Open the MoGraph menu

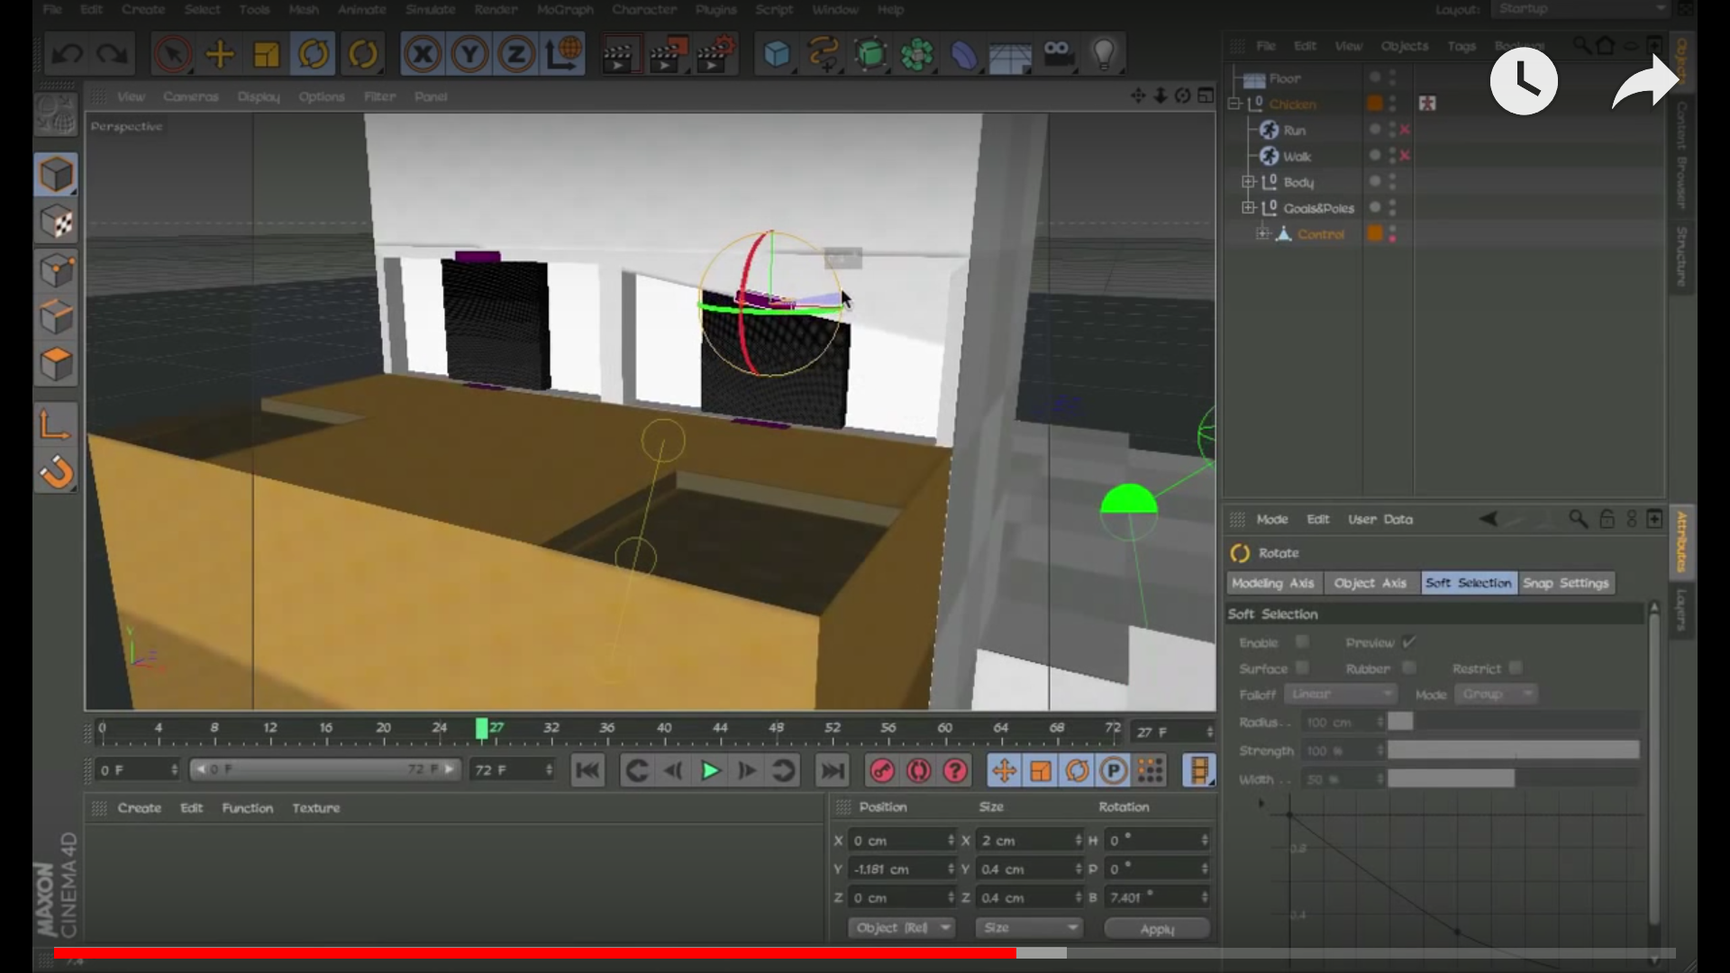565,10
